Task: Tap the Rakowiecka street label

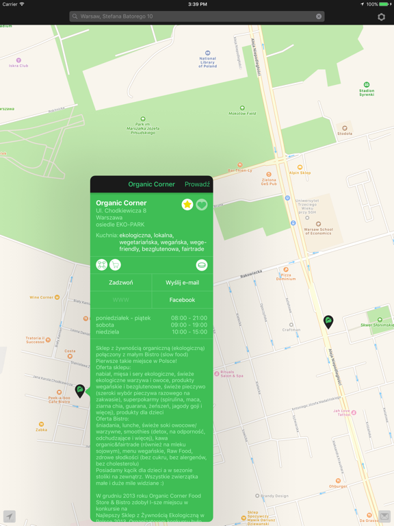Action: coord(251,274)
